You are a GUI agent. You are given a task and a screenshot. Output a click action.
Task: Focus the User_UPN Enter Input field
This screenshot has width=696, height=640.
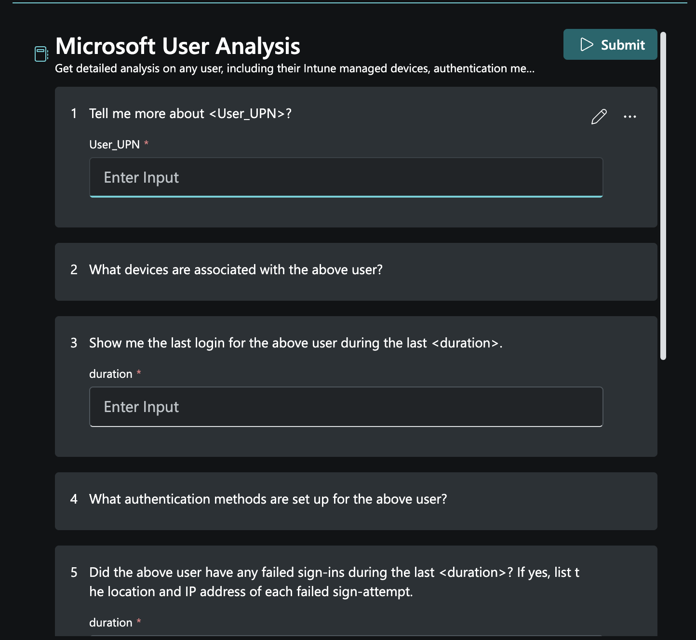click(346, 177)
